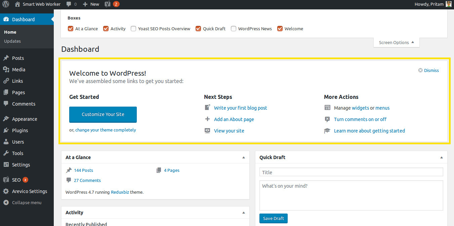Enable the Yoast SEO Posts Overview box
The width and height of the screenshot is (454, 226).
click(x=133, y=29)
